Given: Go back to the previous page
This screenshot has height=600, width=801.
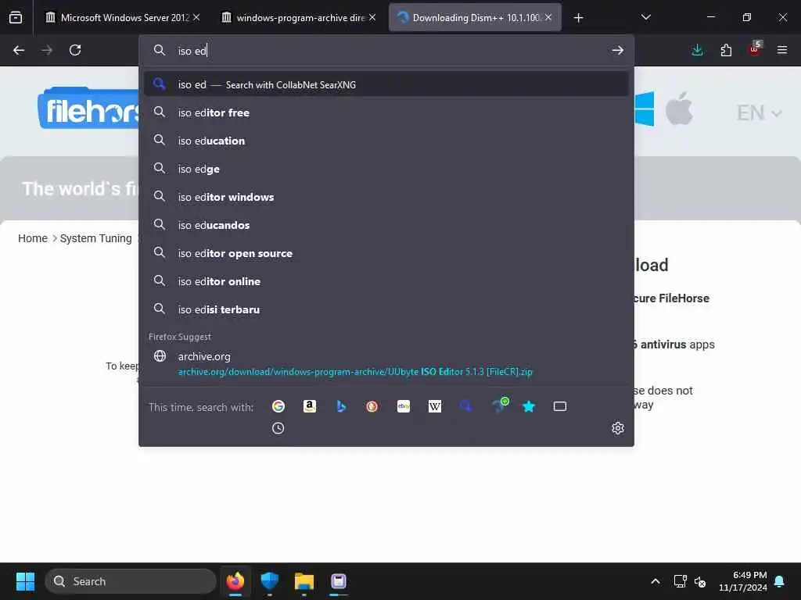Looking at the screenshot, I should point(19,50).
